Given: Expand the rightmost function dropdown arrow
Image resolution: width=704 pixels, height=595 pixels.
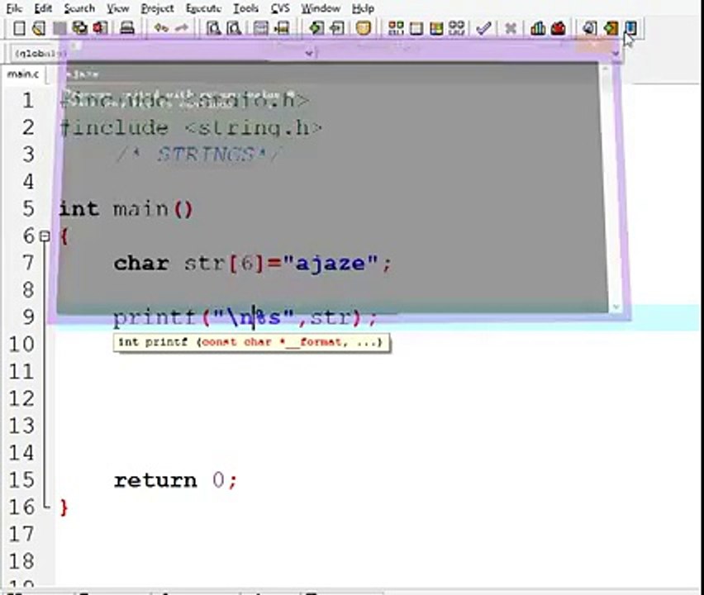Looking at the screenshot, I should [x=616, y=53].
